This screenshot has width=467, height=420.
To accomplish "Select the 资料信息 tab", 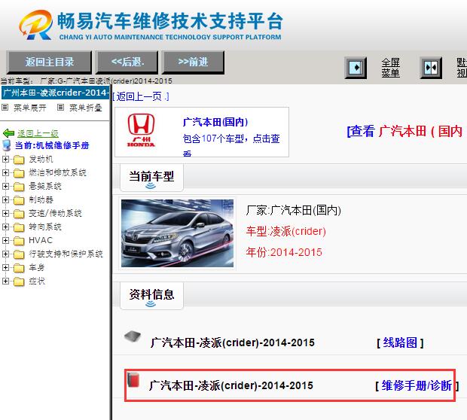I will tap(151, 296).
